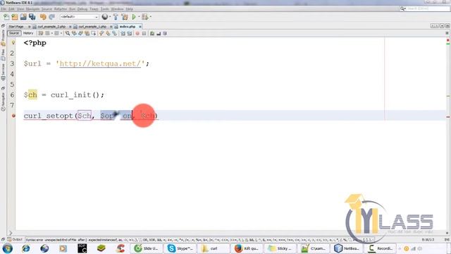Click the curl_setopt text on line 8
Viewport: 451px width, 254px height.
[x=49, y=116]
